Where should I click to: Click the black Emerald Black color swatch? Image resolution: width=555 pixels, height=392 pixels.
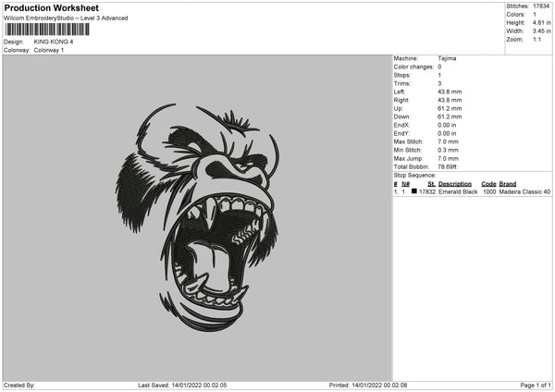(414, 191)
